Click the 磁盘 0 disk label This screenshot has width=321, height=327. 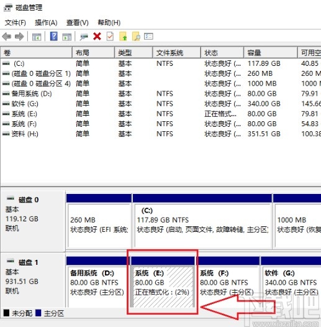click(29, 200)
